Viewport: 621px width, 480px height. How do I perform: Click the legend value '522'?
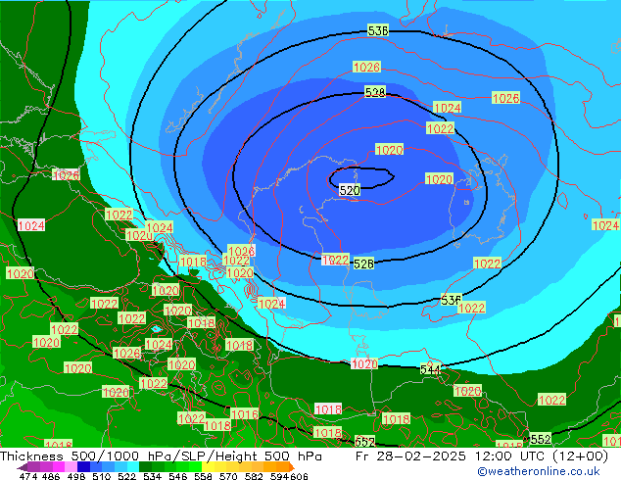click(126, 476)
